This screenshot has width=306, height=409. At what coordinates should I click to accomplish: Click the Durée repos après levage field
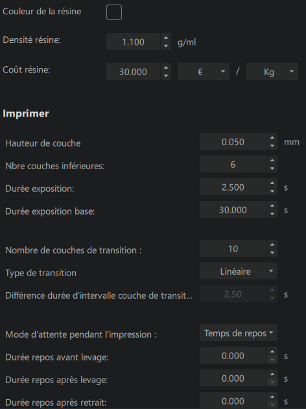(x=233, y=379)
